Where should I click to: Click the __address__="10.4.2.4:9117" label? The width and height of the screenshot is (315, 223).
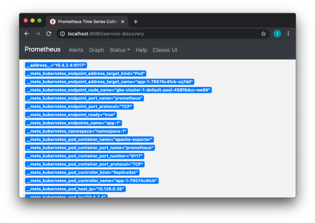tap(56, 65)
